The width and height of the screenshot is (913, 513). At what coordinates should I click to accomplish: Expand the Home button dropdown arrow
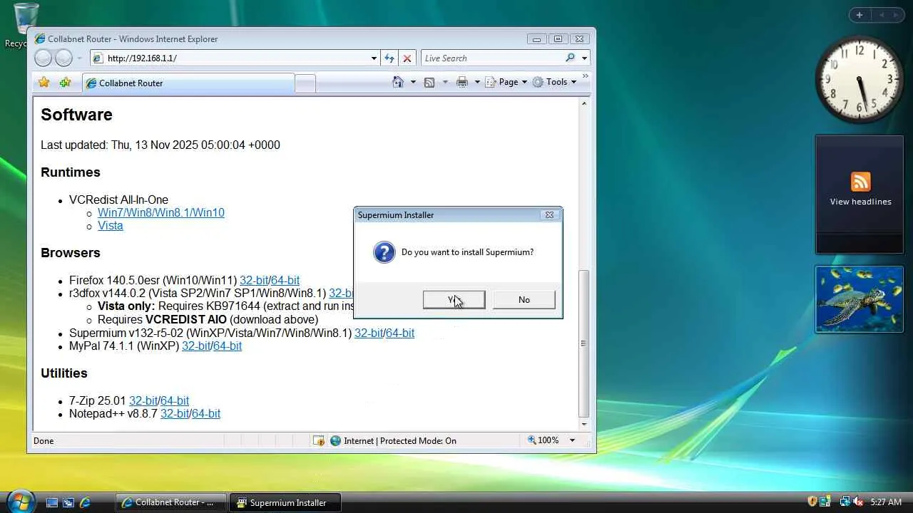point(413,82)
